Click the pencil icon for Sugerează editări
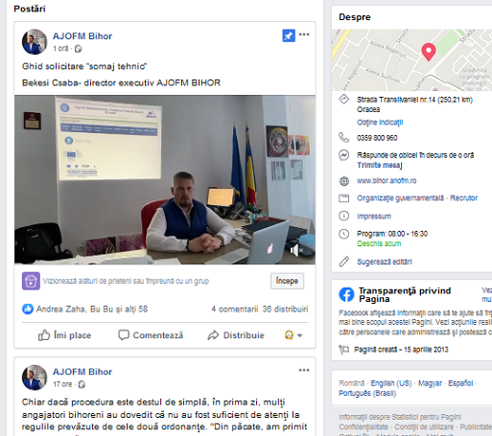 pyautogui.click(x=343, y=262)
